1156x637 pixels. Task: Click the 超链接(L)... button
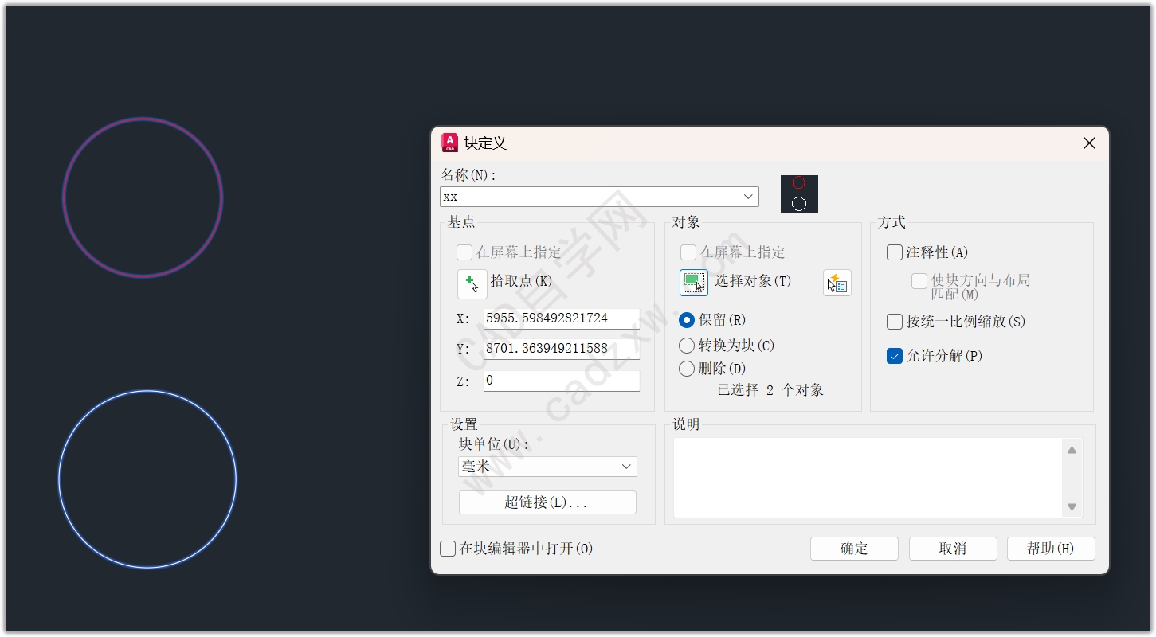(x=547, y=502)
